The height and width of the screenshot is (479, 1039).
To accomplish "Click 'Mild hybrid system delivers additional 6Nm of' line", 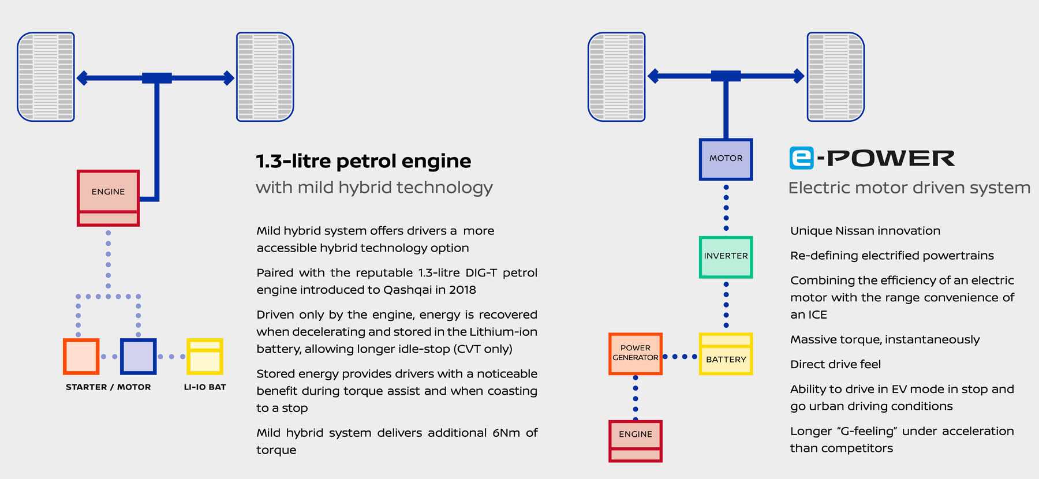I will [397, 433].
